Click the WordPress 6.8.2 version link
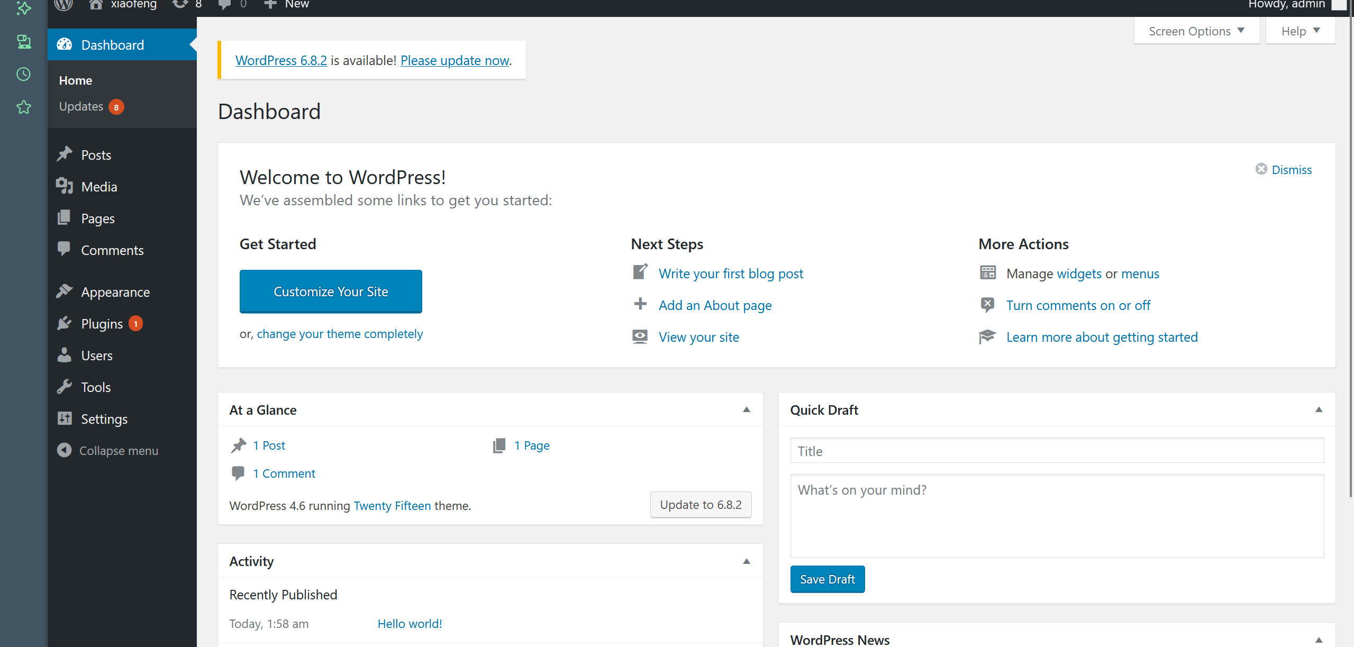 tap(281, 60)
